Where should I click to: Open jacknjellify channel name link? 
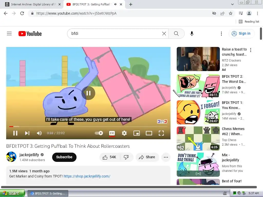click(29, 155)
